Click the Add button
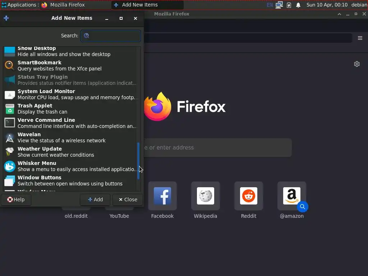The height and width of the screenshot is (276, 368). pos(95,199)
